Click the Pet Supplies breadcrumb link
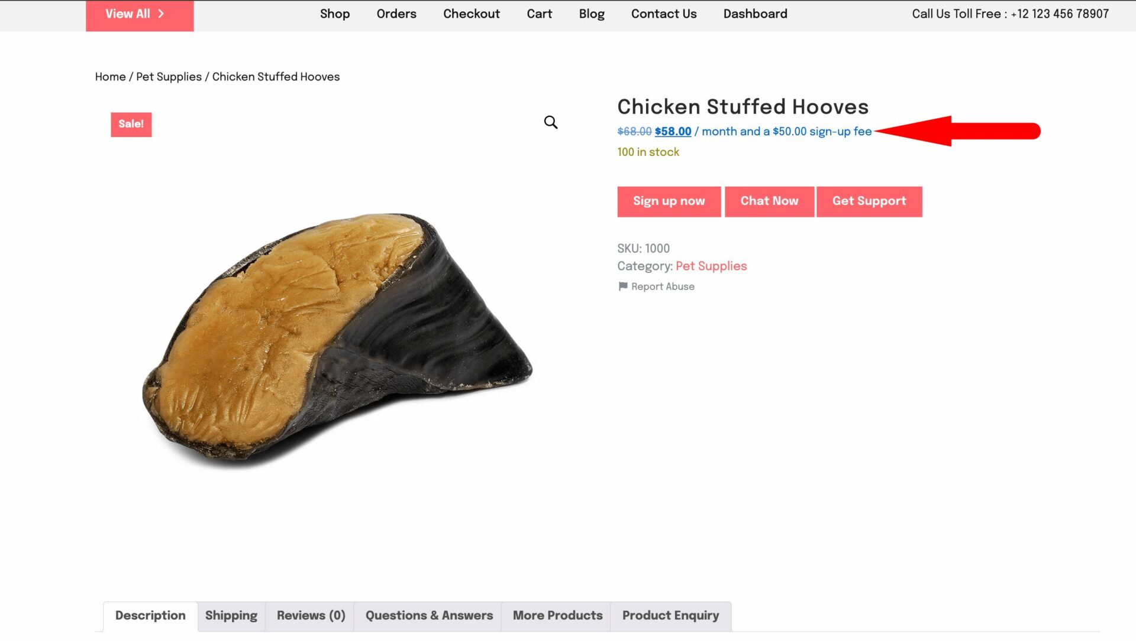The height and width of the screenshot is (641, 1136). point(169,77)
